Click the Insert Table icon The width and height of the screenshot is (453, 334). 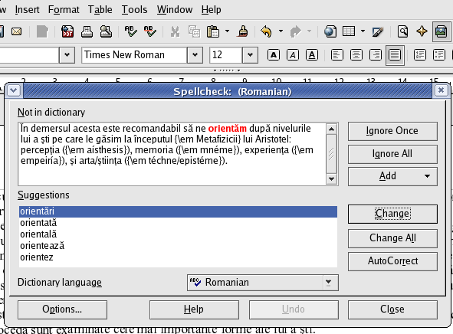(x=349, y=31)
